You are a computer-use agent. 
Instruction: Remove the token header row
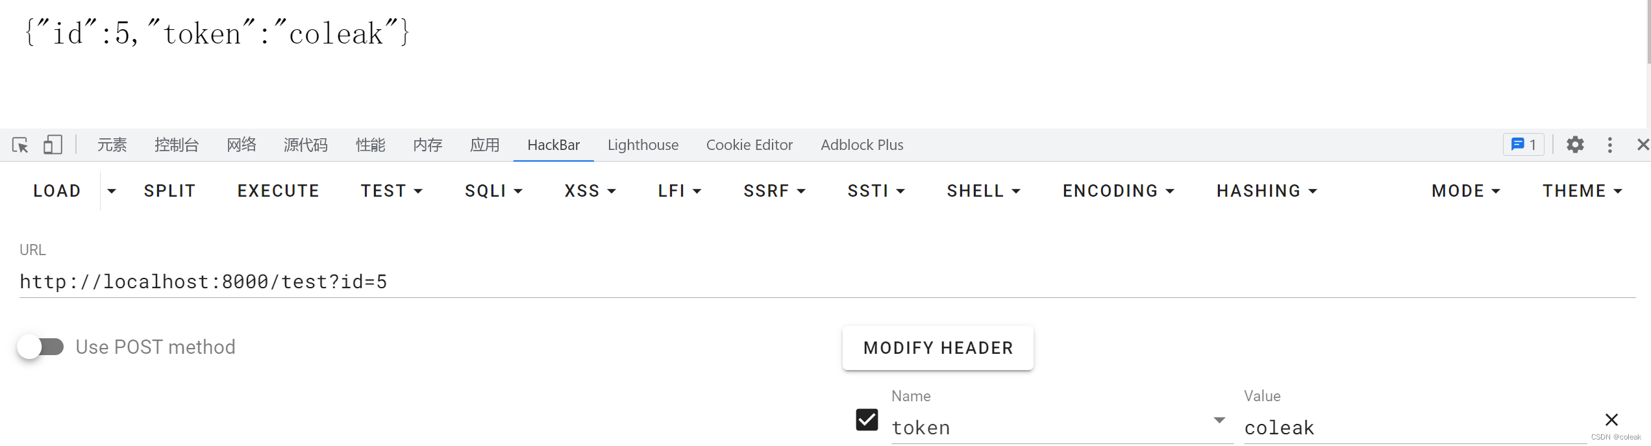coord(1611,420)
